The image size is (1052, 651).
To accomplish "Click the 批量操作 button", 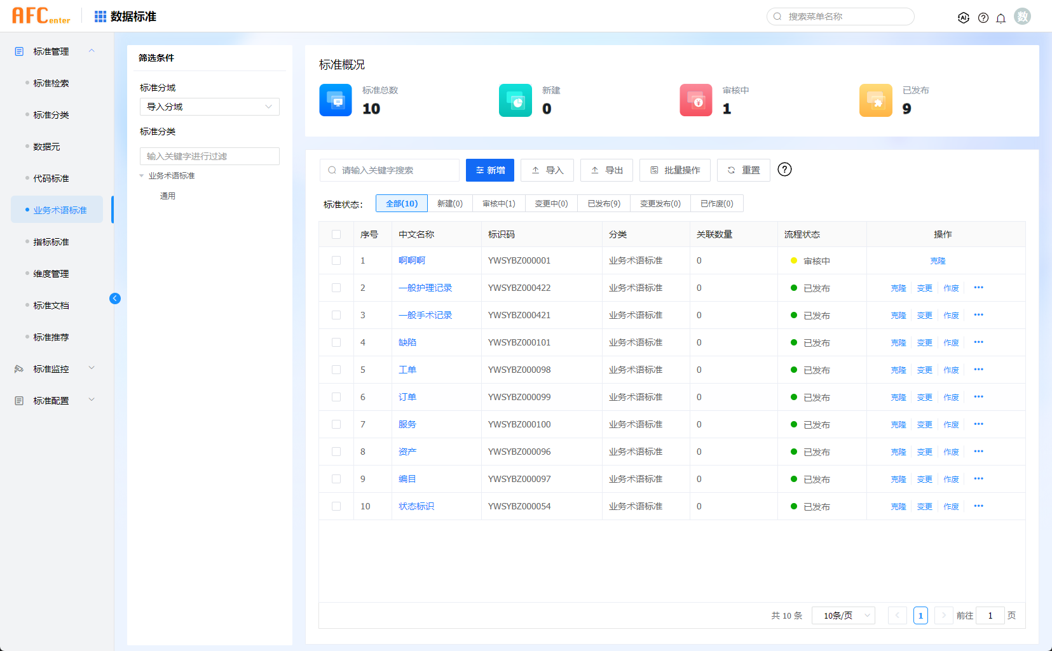I will tap(675, 170).
